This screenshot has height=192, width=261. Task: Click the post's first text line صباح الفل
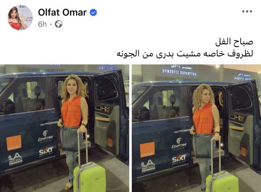234,42
